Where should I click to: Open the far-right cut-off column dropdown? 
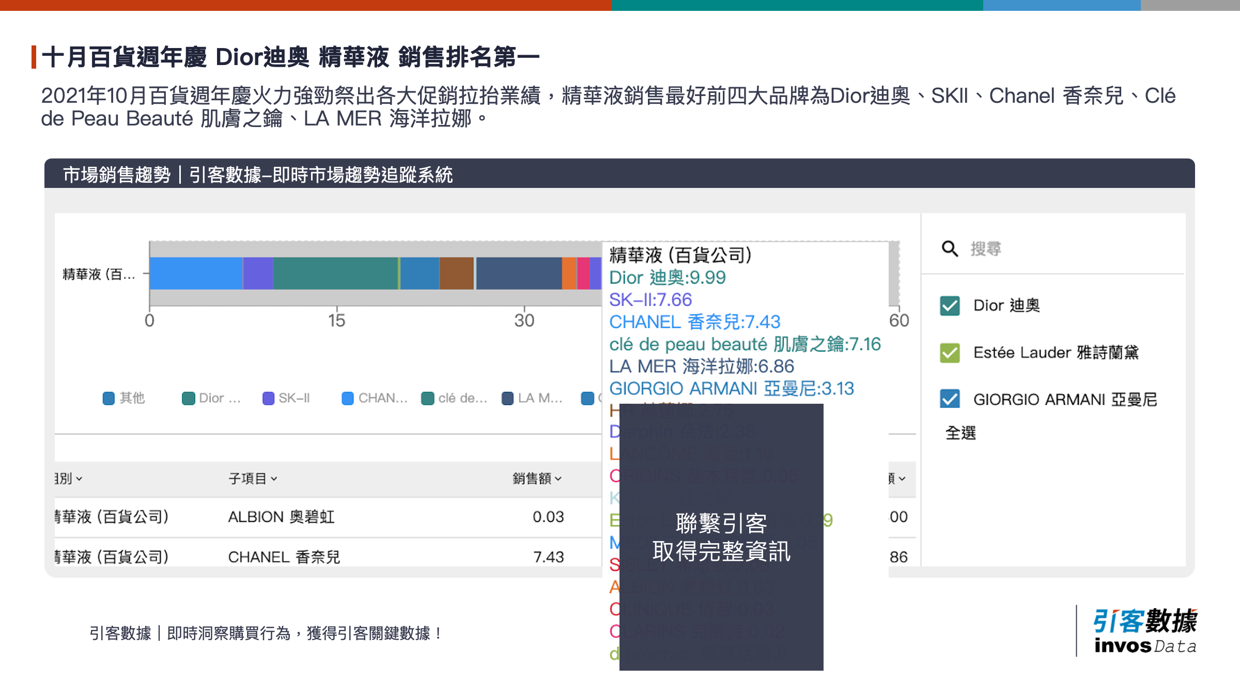tap(897, 479)
